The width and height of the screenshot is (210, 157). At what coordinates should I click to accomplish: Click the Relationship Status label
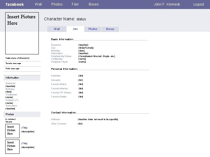click(x=62, y=56)
